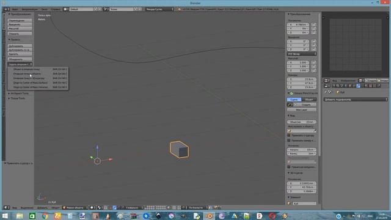This screenshot has height=220, width=391.
Task: Open the pivot point selector in 3D header
Action: [100, 208]
